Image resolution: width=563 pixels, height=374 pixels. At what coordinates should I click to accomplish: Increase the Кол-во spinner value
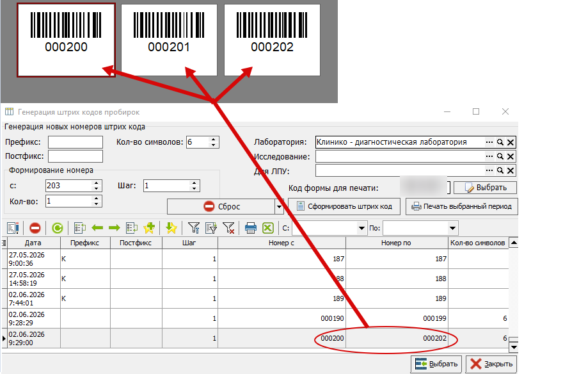point(96,199)
